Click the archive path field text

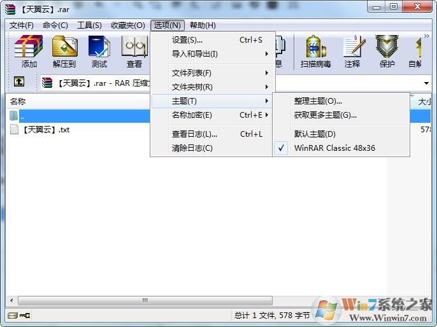104,83
